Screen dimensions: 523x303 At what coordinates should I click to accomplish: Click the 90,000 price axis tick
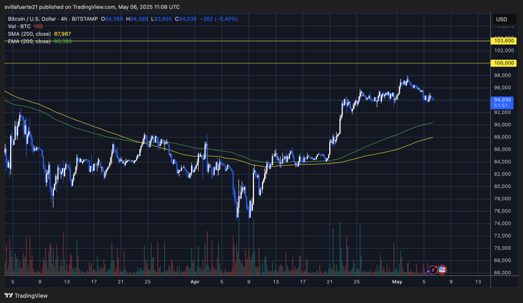(x=503, y=125)
